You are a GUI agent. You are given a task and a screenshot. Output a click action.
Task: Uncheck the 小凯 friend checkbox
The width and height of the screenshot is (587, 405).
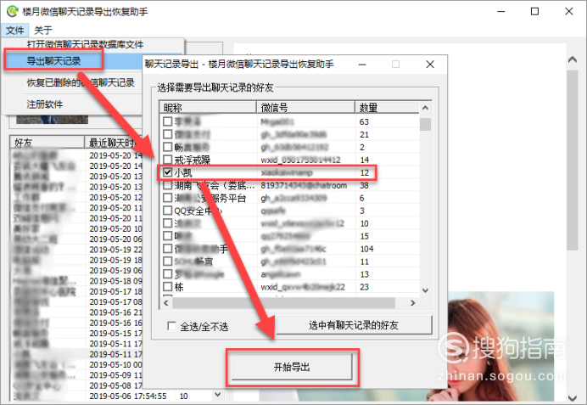tap(168, 172)
